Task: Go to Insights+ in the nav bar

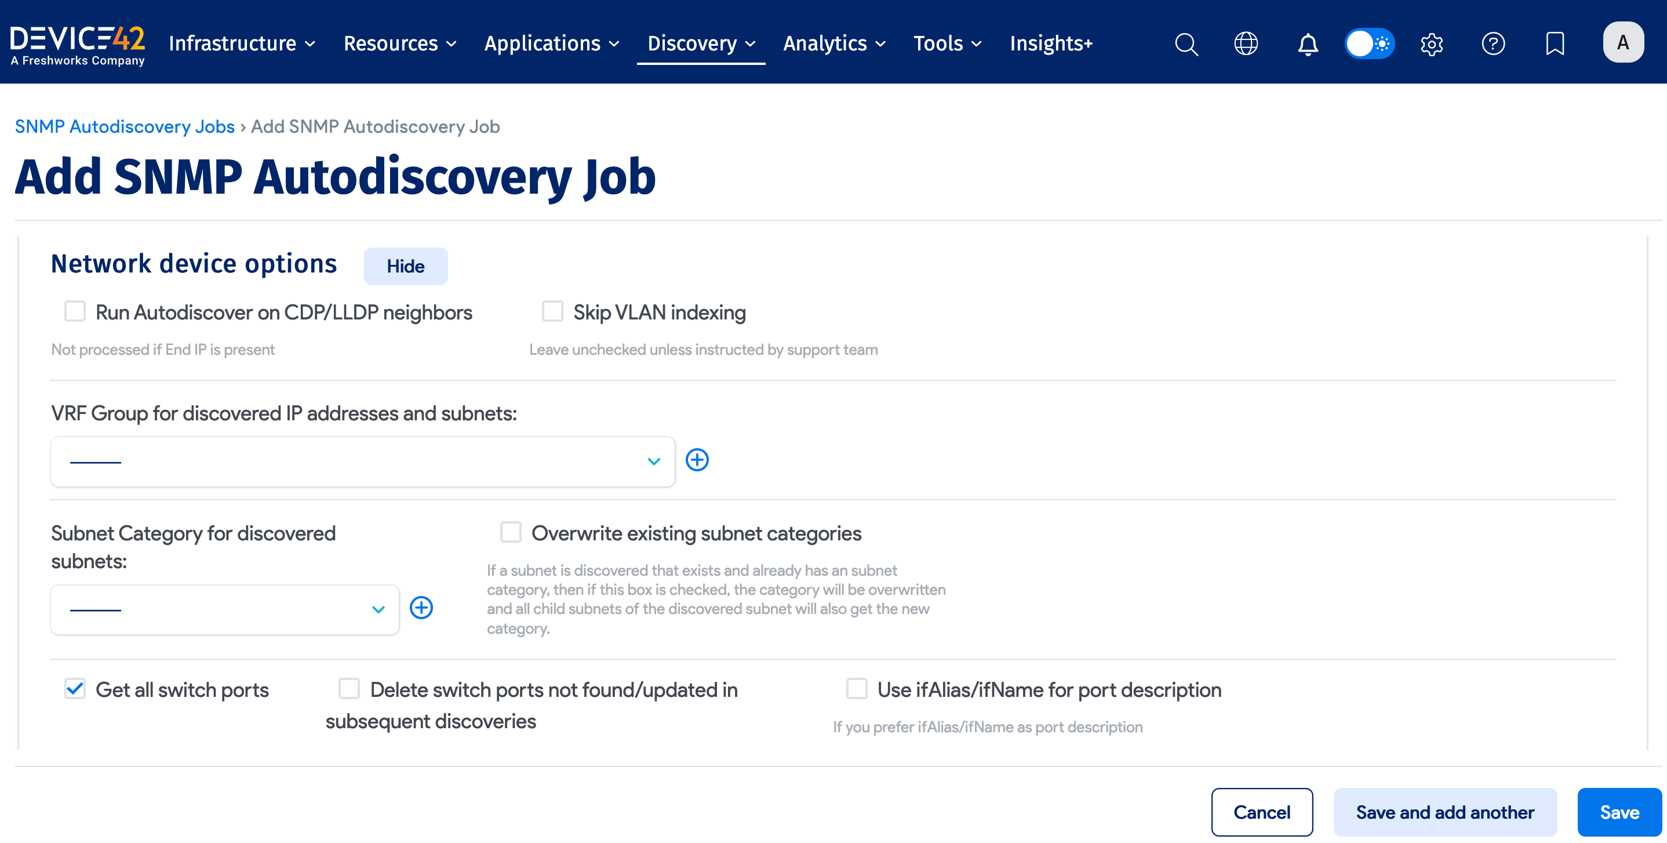Action: click(x=1051, y=43)
